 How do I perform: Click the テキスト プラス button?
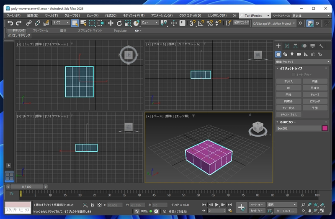click(289, 115)
